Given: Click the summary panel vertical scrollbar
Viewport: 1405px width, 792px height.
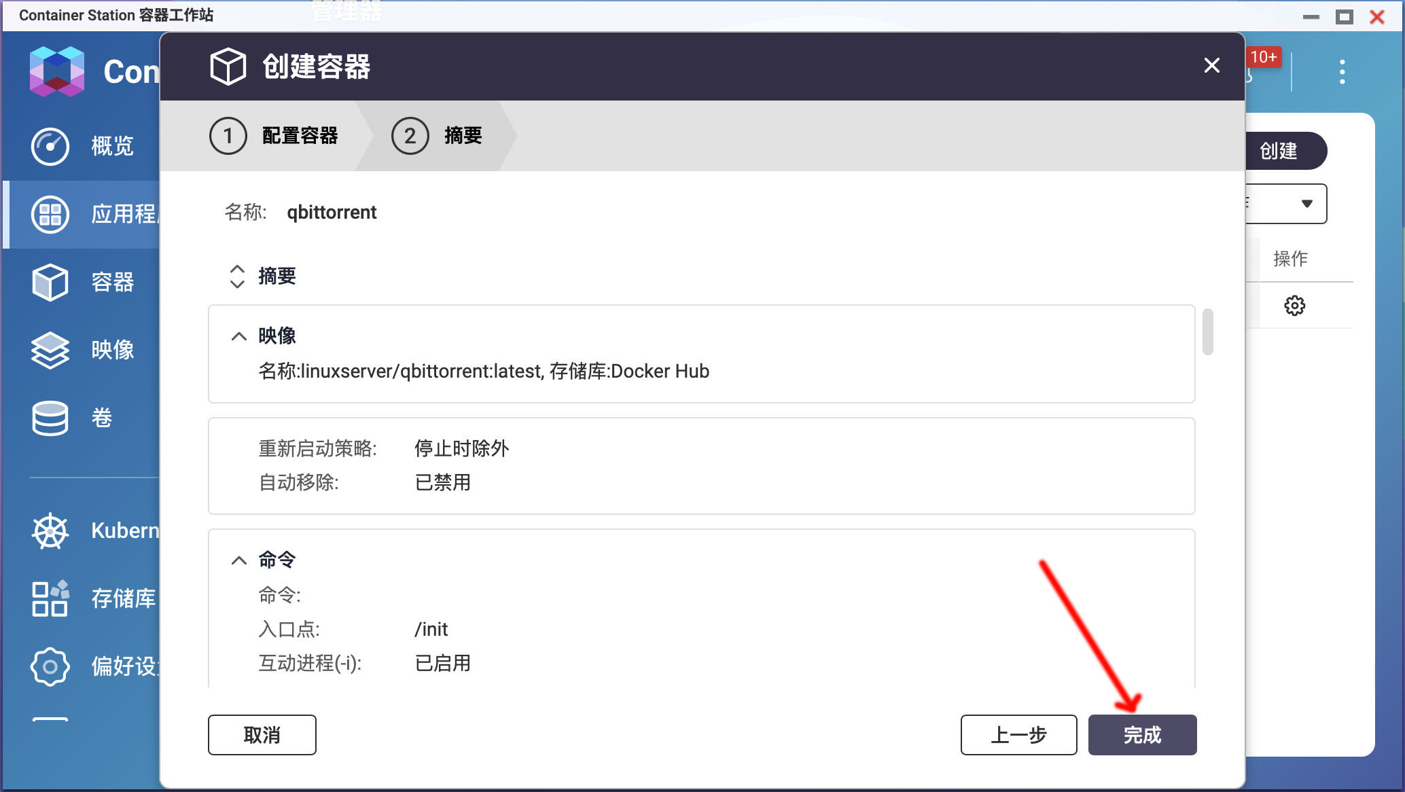Looking at the screenshot, I should pyautogui.click(x=1207, y=332).
